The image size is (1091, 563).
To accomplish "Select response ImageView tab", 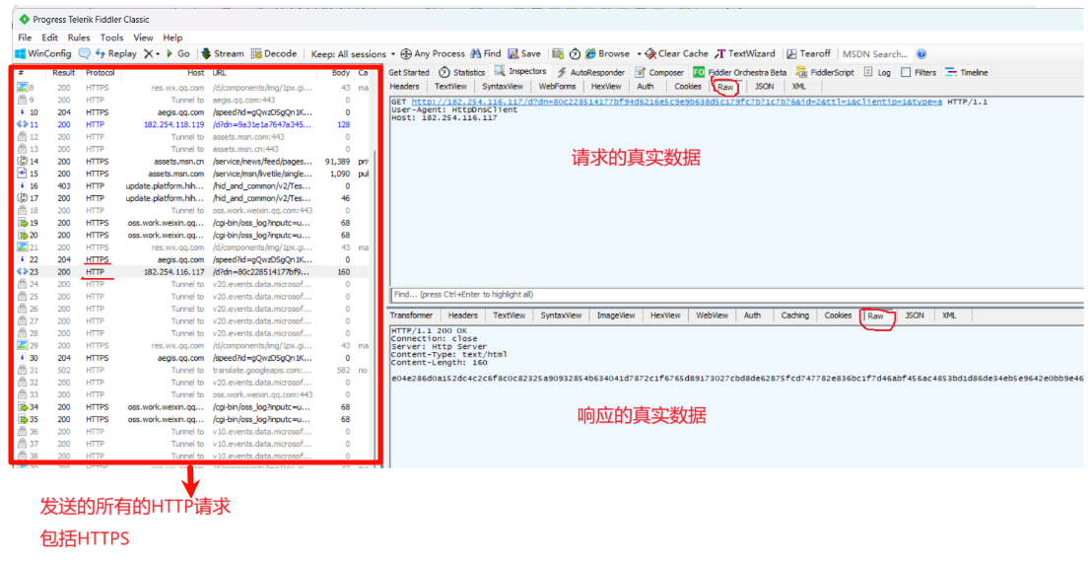I will 616,316.
